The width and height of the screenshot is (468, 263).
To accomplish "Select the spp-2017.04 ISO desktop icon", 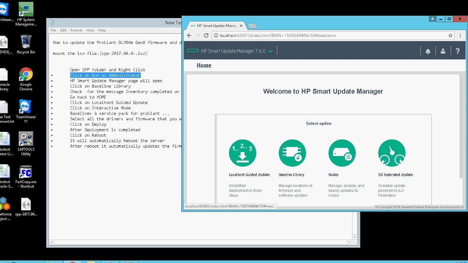I will coord(26,207).
